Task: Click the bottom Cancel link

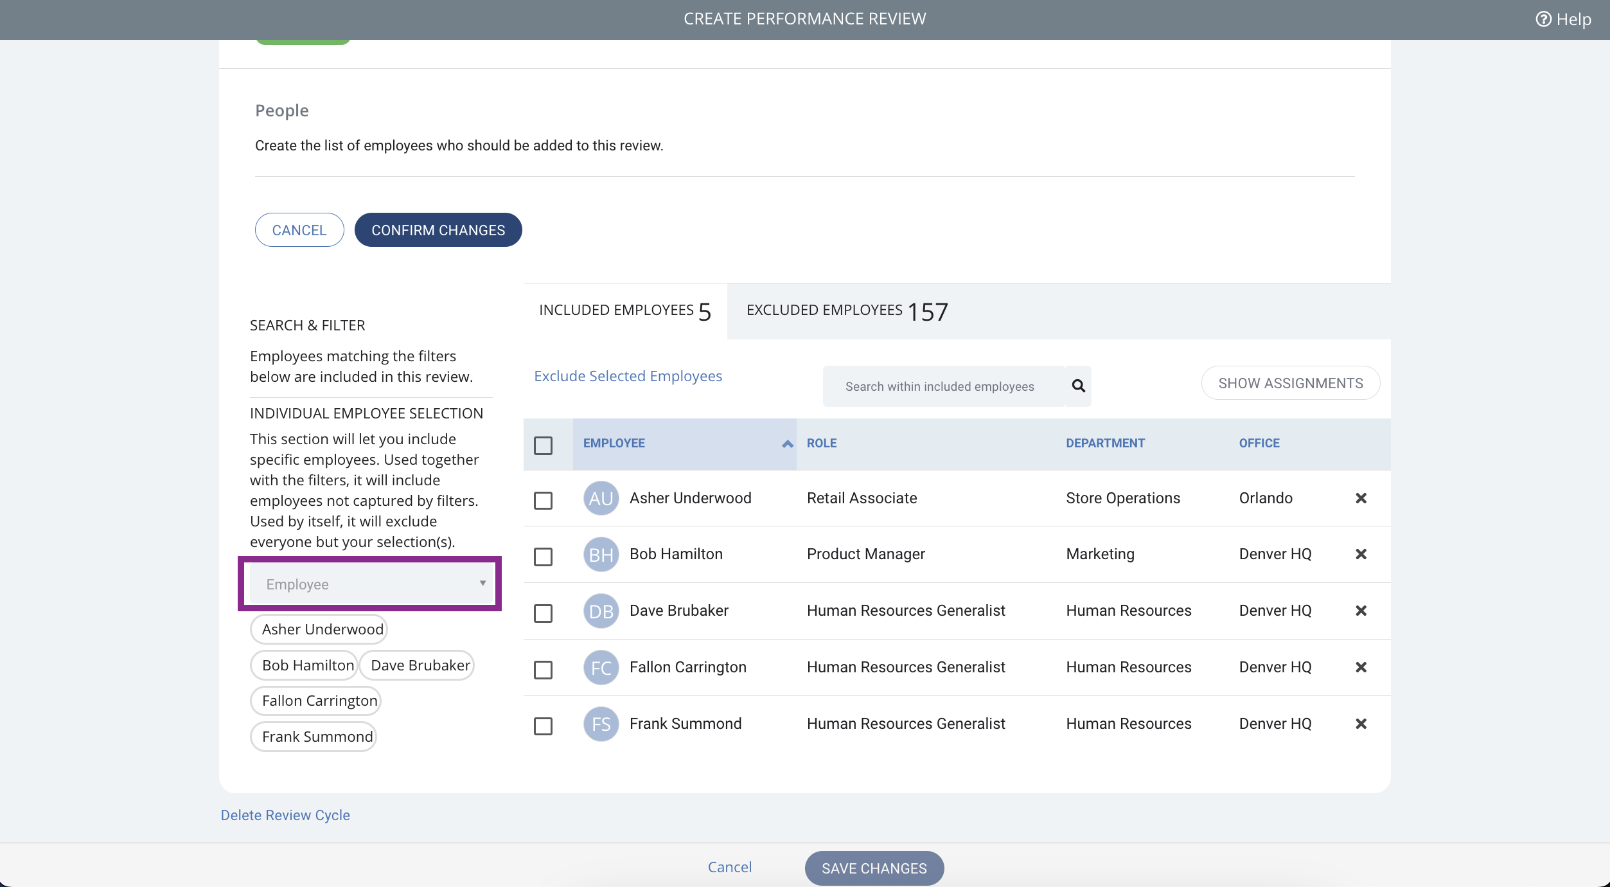Action: 730,867
